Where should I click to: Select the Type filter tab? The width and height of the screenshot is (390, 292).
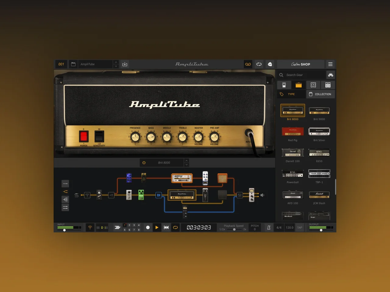291,94
